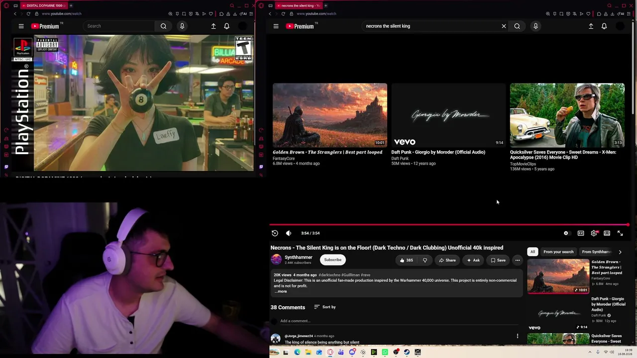This screenshot has width=637, height=358.
Task: Open Daft Punk Giorgio sidebar title
Action: [x=608, y=304]
